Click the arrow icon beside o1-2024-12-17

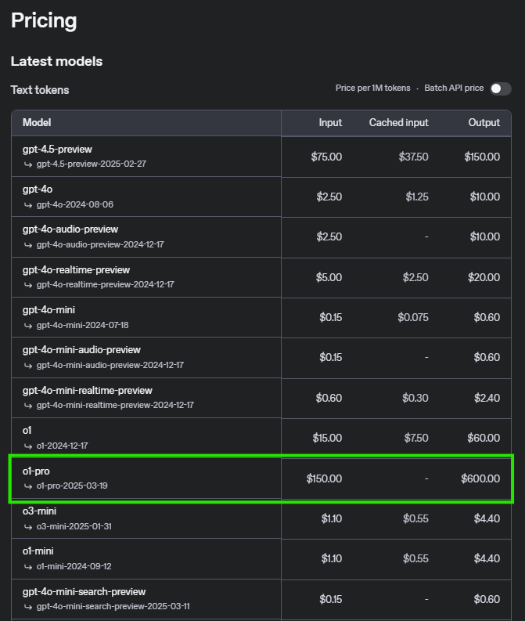coord(28,446)
